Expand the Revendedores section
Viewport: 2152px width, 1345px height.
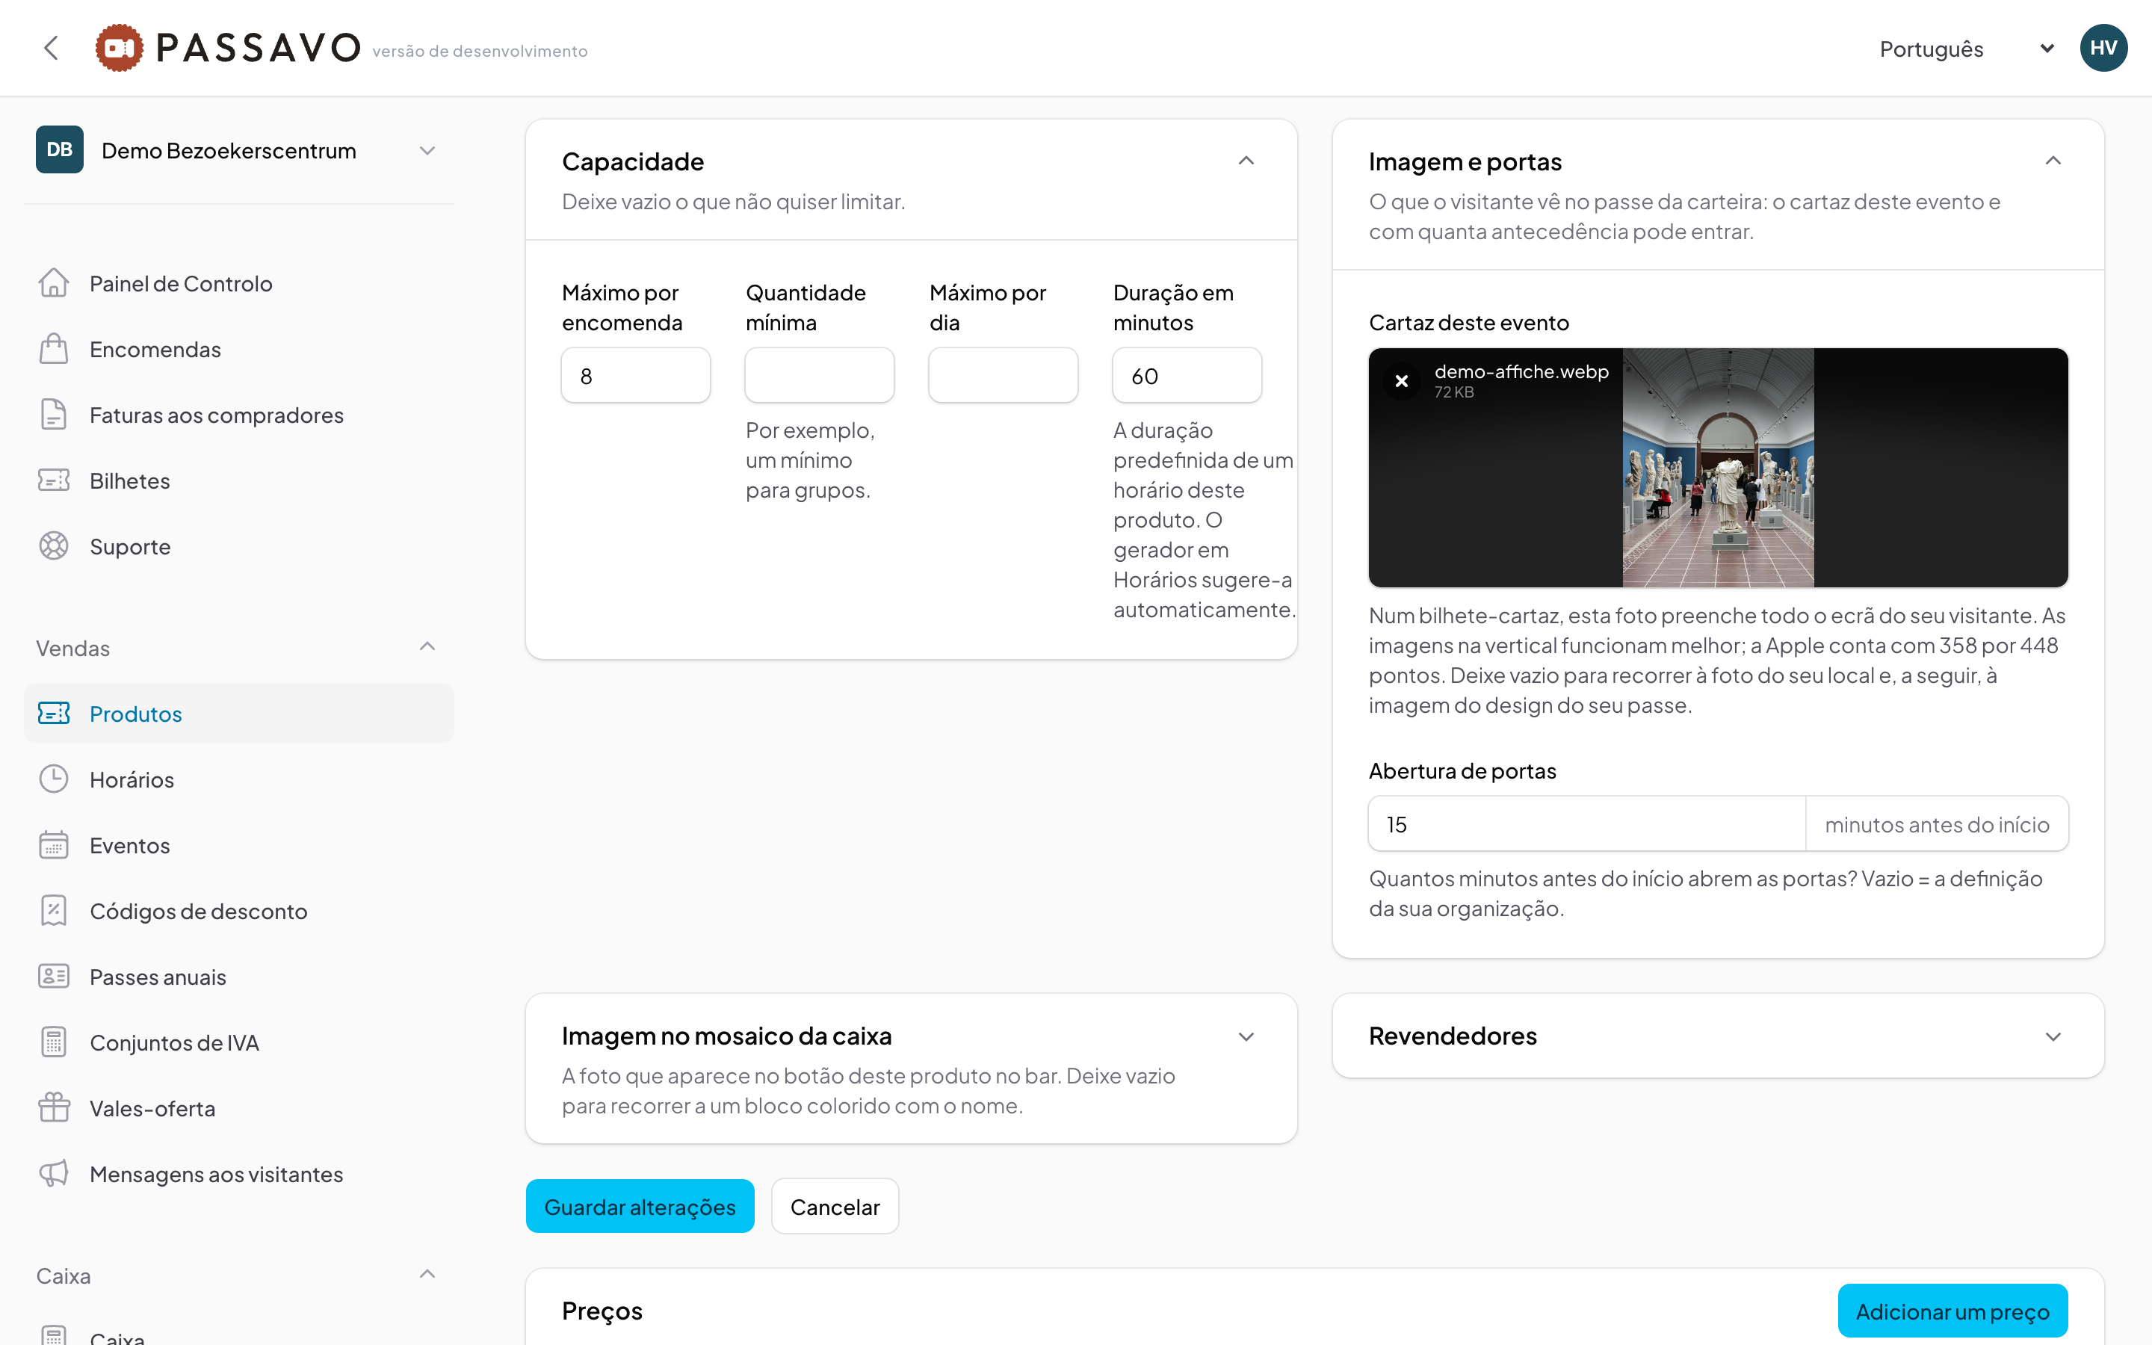(x=2053, y=1037)
